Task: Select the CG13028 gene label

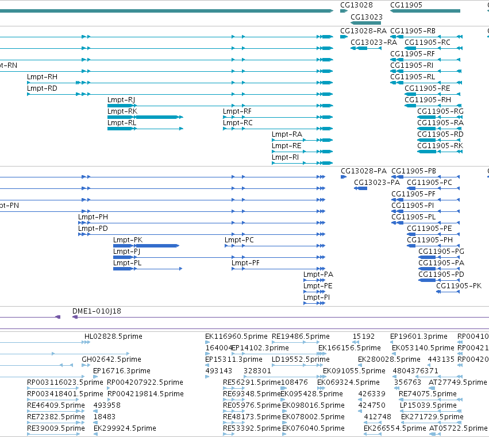Action: tap(356, 5)
